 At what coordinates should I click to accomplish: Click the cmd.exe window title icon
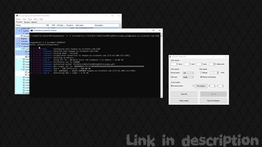(32, 31)
